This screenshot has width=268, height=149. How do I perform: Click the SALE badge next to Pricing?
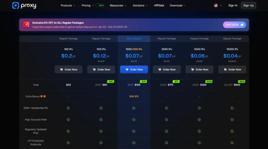tap(100, 5)
